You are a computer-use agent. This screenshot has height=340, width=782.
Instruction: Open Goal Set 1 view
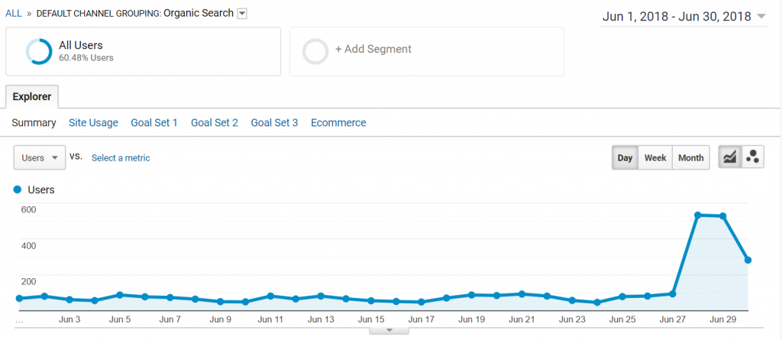[154, 123]
